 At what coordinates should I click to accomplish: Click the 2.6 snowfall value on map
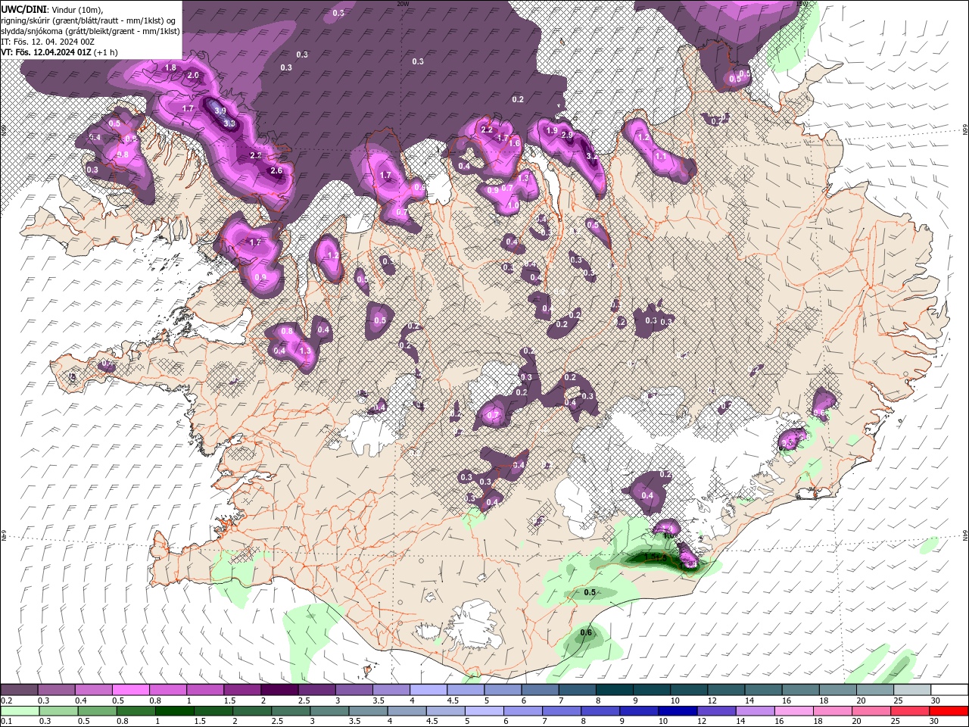(x=276, y=170)
